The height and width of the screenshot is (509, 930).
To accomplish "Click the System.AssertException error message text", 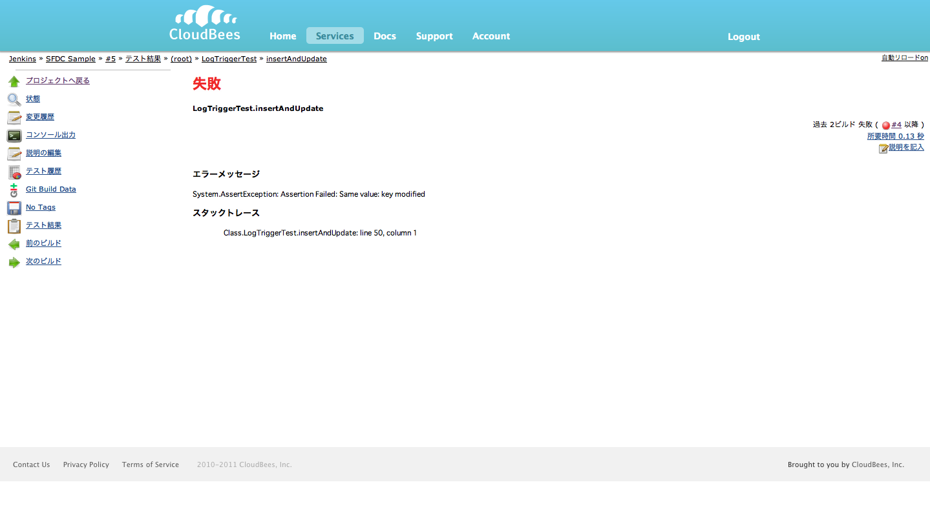I will pyautogui.click(x=309, y=194).
